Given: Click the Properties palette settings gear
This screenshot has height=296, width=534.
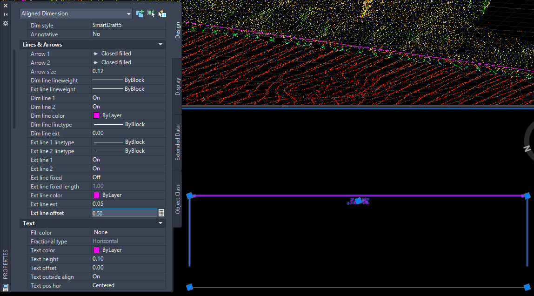Looking at the screenshot, I should [5, 23].
